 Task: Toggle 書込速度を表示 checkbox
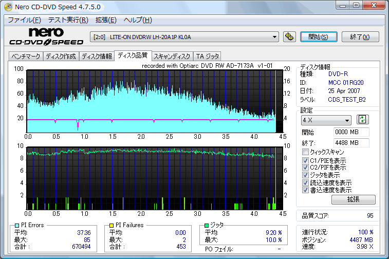pyautogui.click(x=305, y=190)
